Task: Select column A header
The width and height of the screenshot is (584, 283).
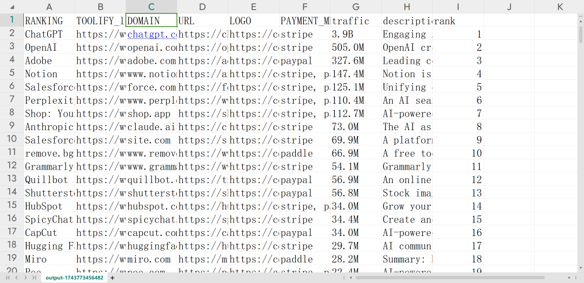Action: [49, 6]
